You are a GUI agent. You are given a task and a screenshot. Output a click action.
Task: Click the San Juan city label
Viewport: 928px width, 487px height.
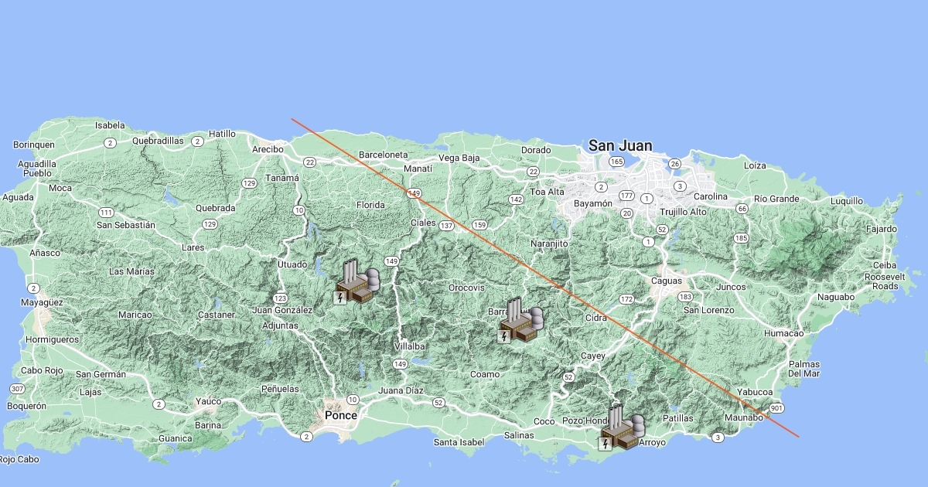point(619,145)
